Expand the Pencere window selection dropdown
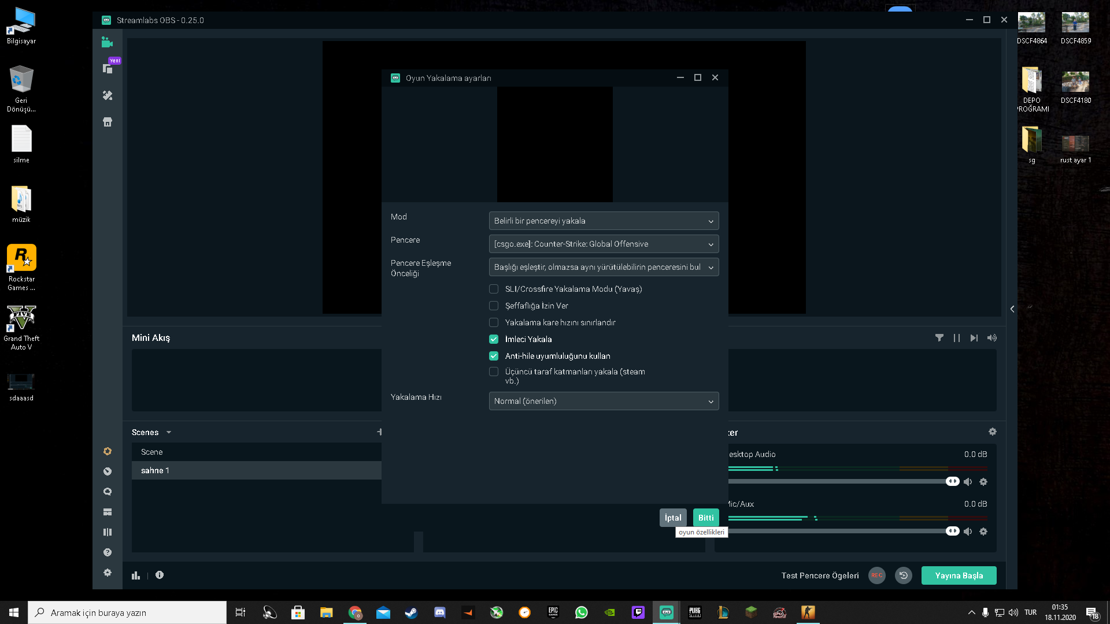This screenshot has width=1110, height=624. pos(604,244)
